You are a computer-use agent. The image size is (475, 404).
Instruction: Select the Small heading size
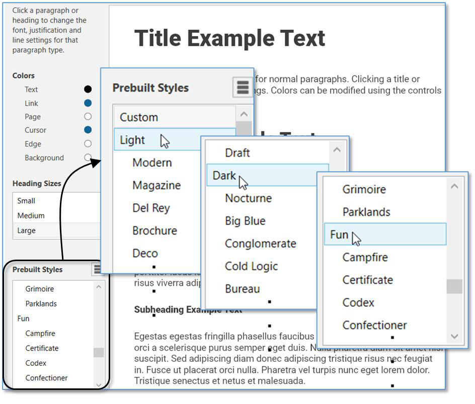(26, 201)
